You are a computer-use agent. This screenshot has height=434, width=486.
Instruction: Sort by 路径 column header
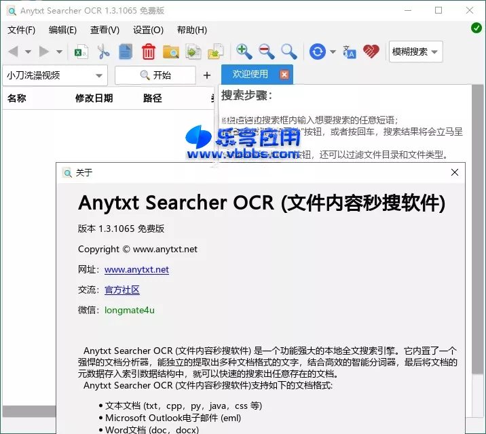152,98
